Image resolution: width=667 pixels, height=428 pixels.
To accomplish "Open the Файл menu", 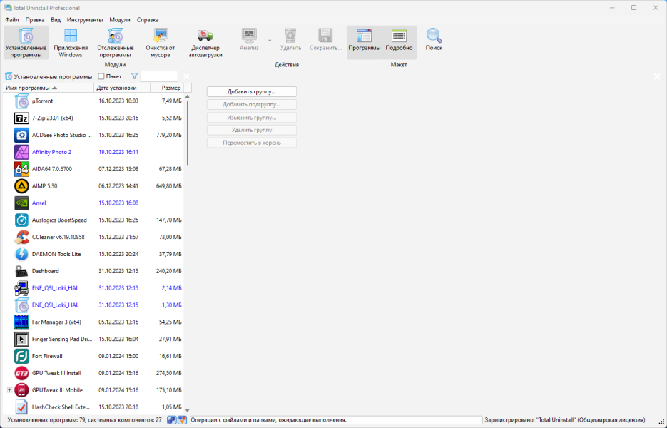I will [12, 20].
